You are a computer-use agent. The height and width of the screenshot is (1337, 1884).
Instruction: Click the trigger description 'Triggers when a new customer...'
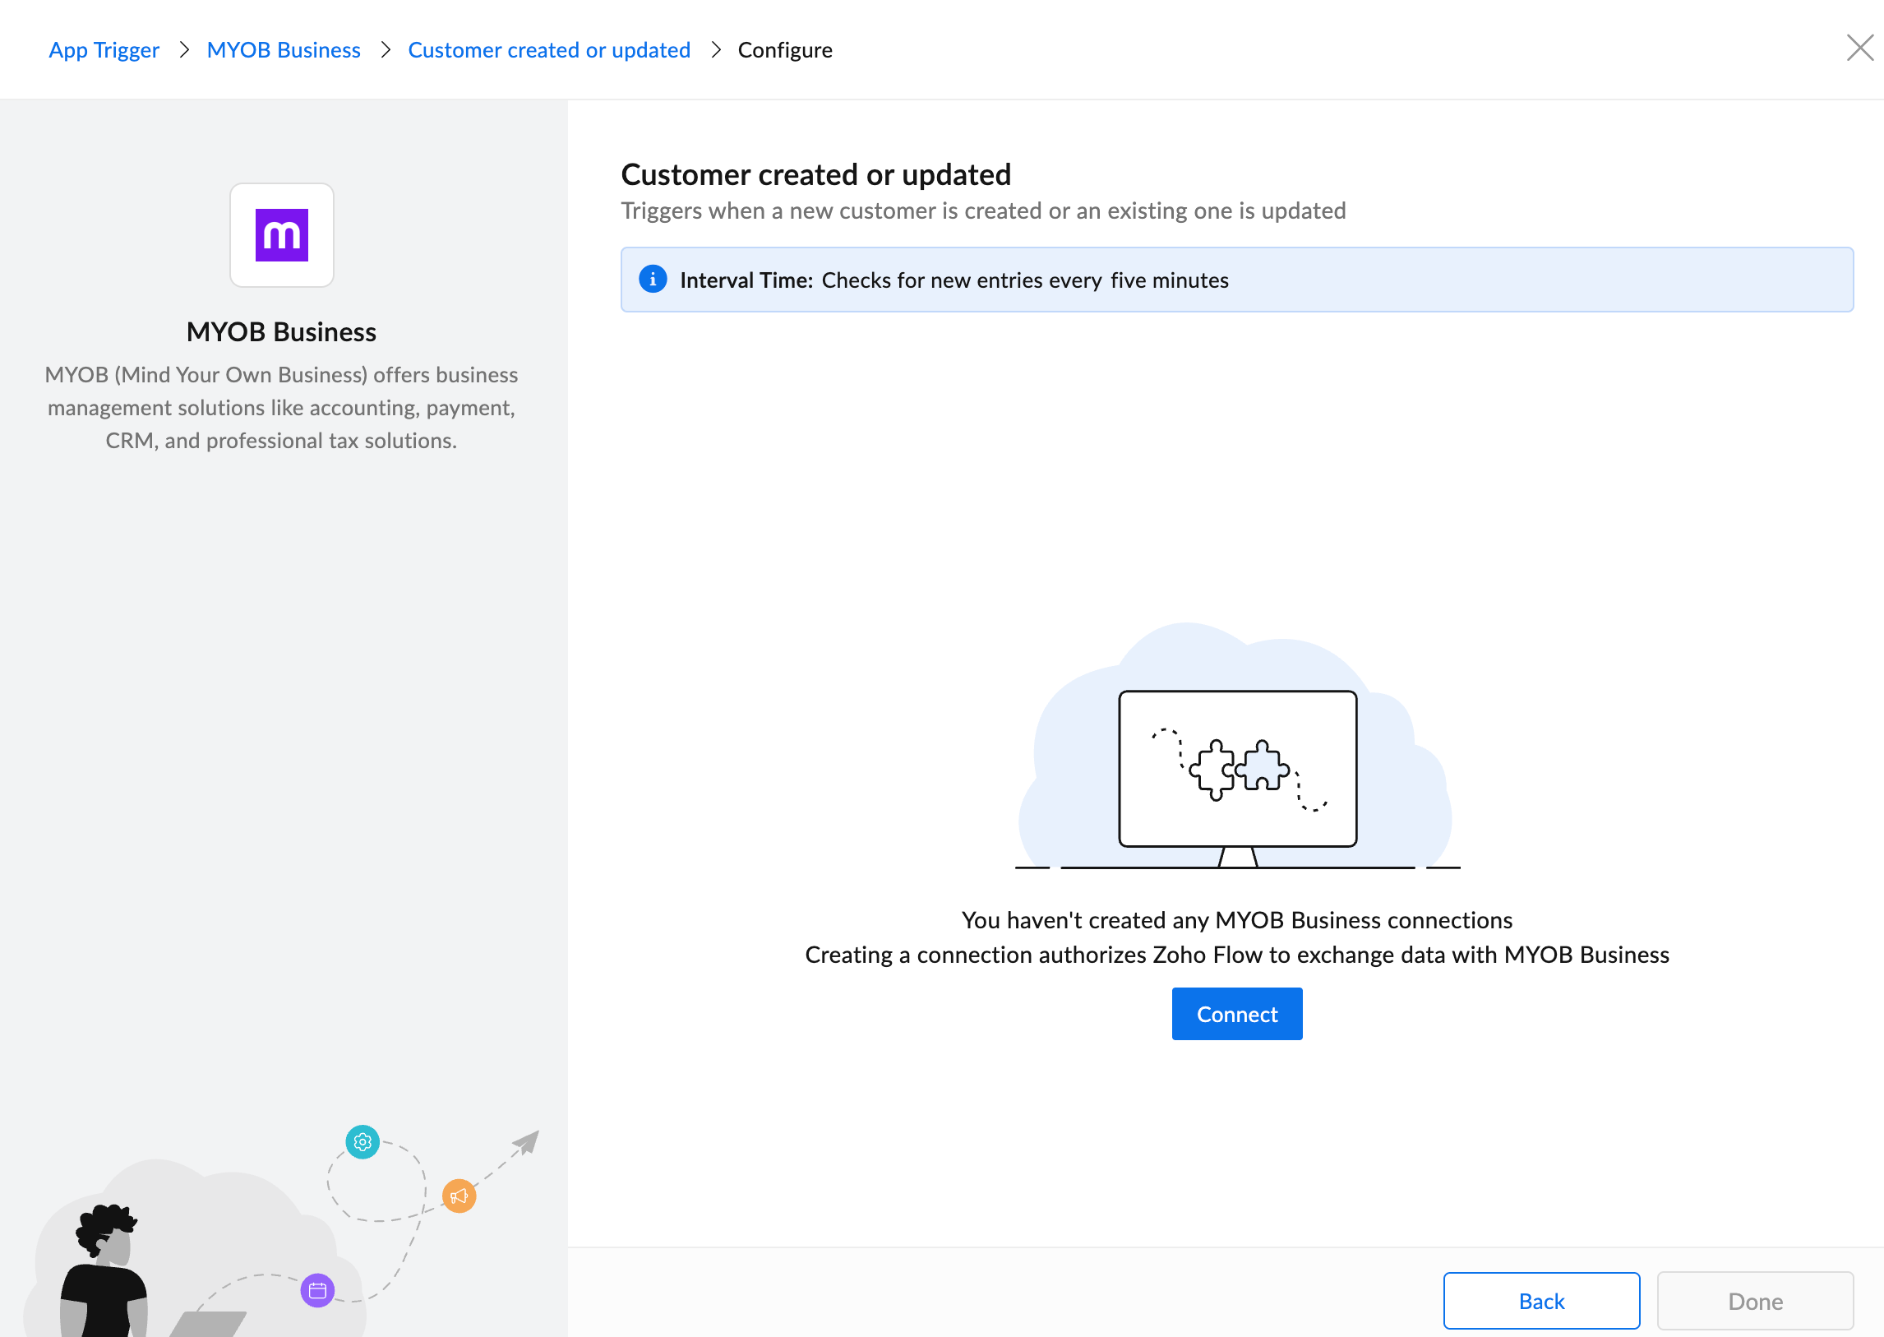984,210
